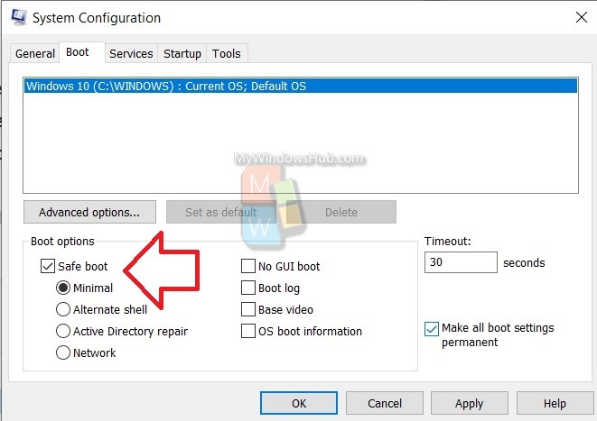Choose the Alternate shell option
This screenshot has height=421, width=597.
pos(63,309)
